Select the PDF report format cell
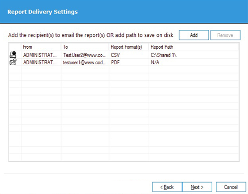Image resolution: width=248 pixels, height=194 pixels. (x=129, y=62)
